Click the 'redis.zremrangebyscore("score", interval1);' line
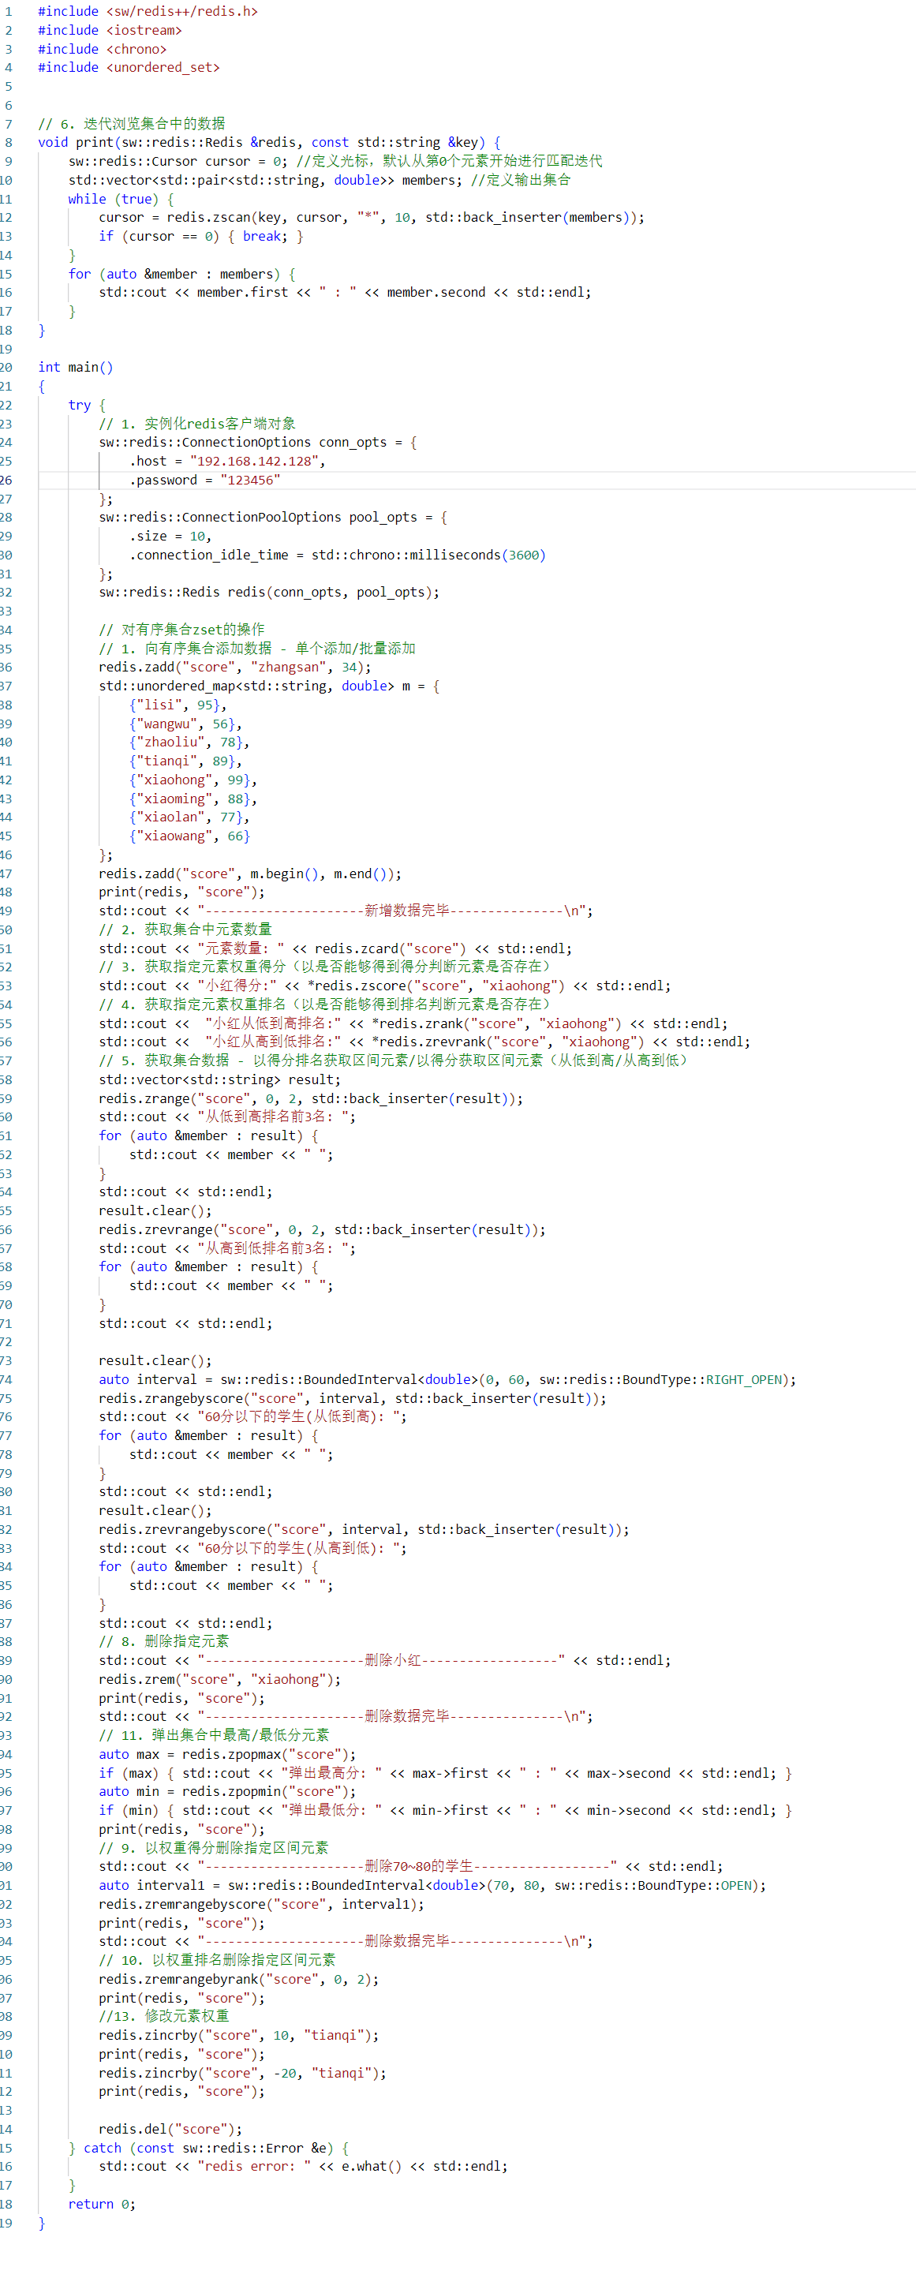916x2278 pixels. [x=262, y=1905]
